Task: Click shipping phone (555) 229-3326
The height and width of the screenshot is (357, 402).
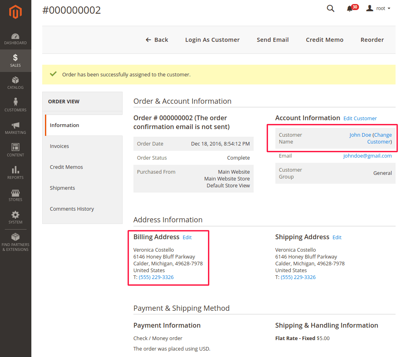Action: click(298, 277)
